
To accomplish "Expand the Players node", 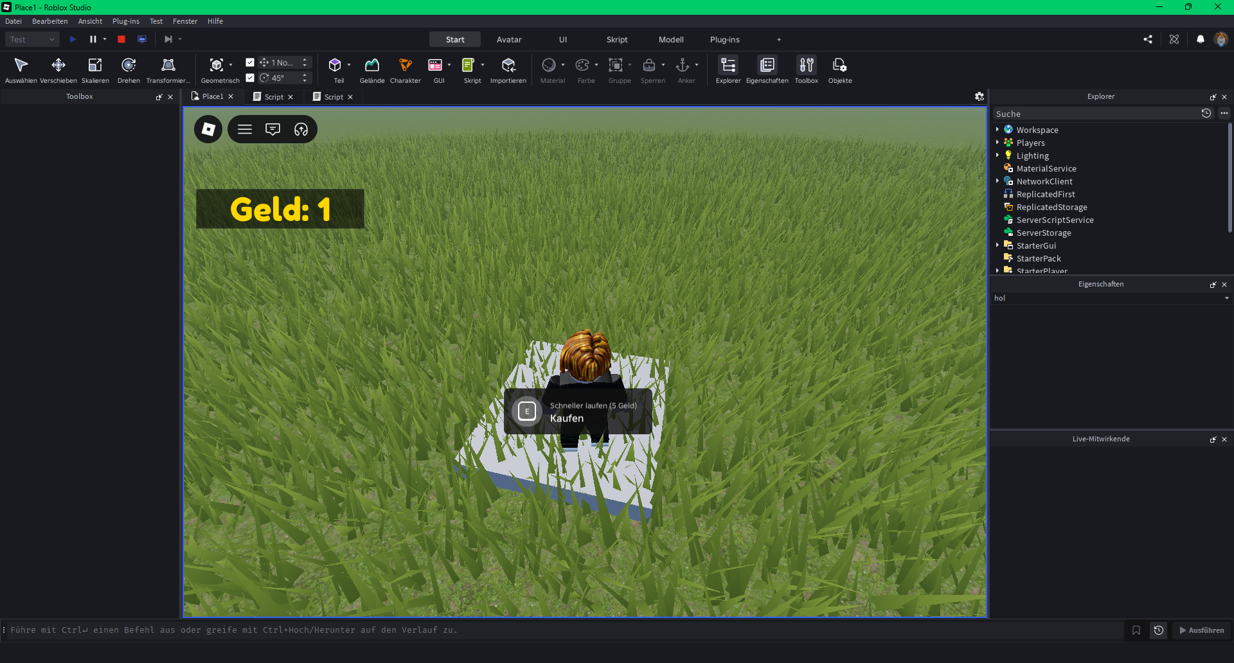I will (x=997, y=143).
